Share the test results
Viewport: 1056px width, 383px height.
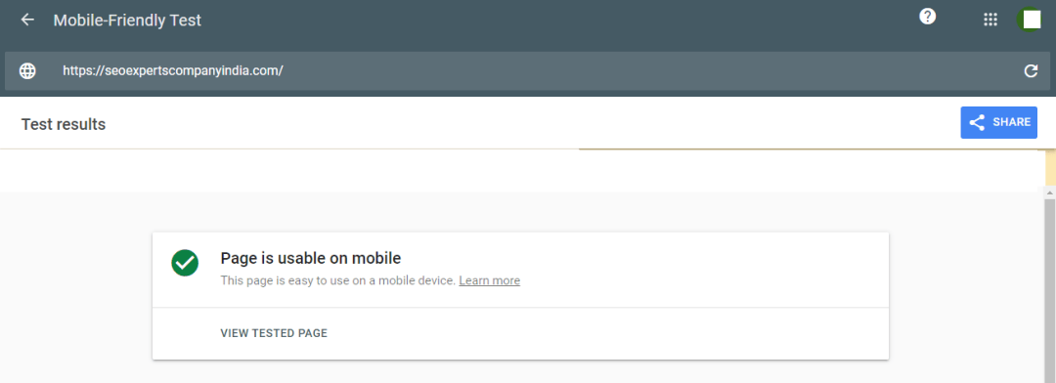point(998,122)
